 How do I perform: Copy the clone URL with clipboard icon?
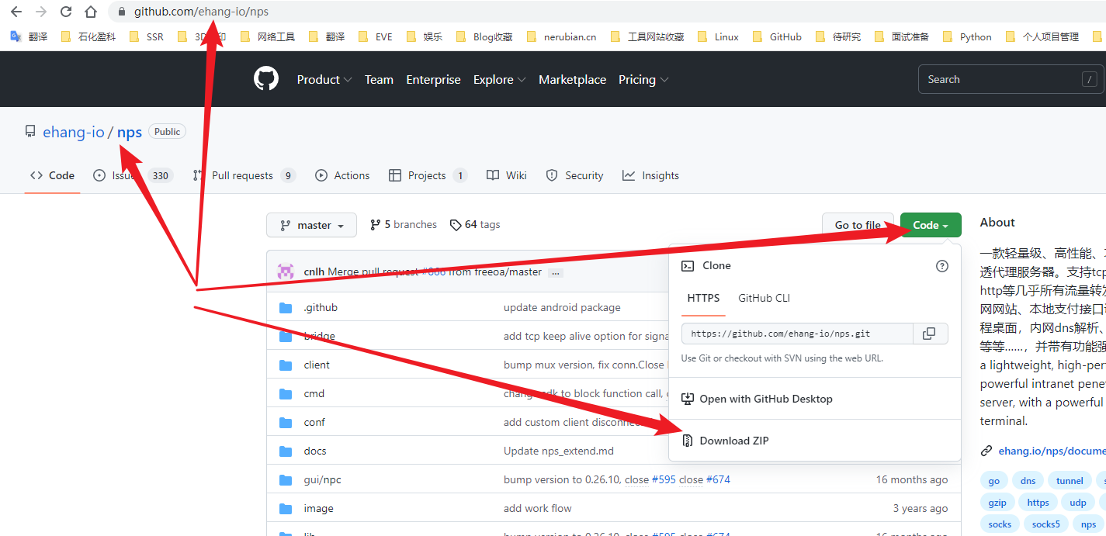[929, 334]
